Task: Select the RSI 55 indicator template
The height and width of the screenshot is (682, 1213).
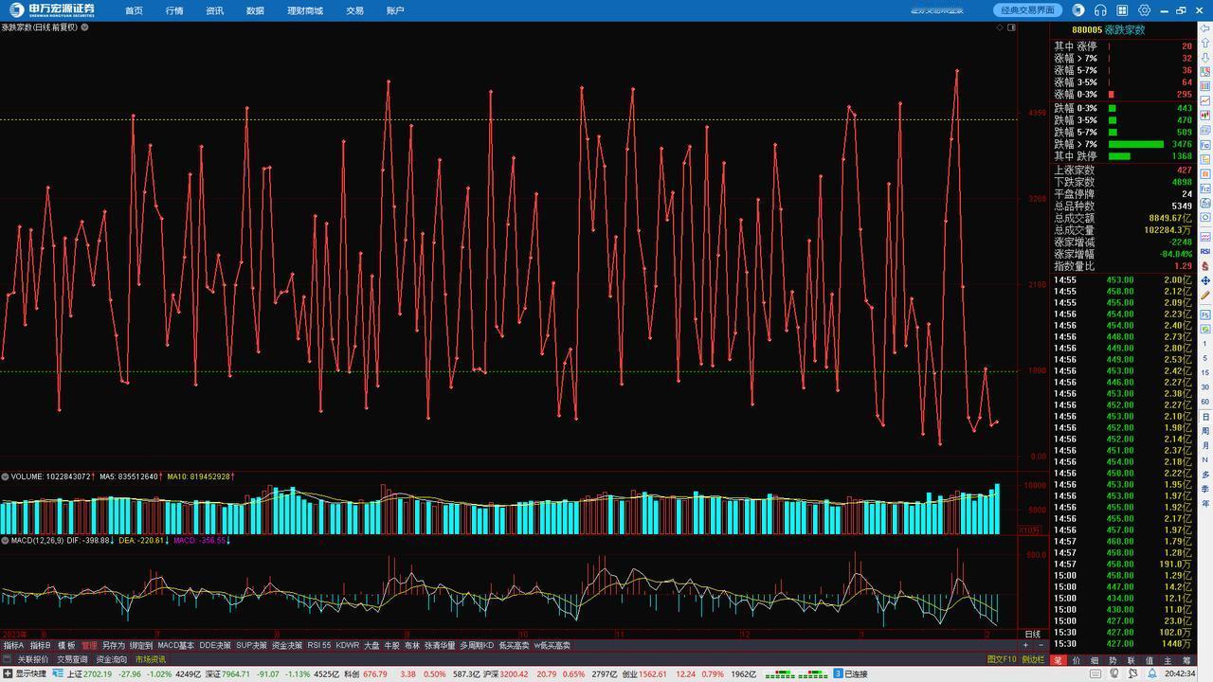Action: [319, 645]
